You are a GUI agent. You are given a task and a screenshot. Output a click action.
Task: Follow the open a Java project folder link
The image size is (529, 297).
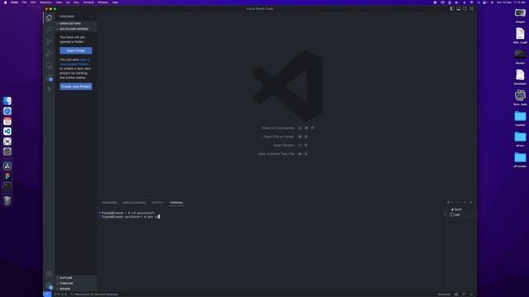75,62
